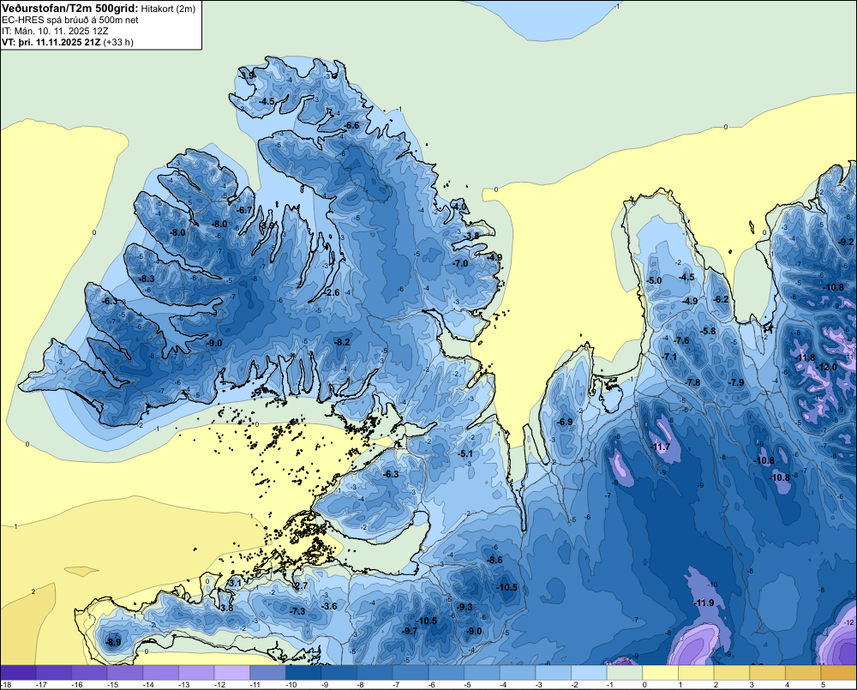Viewport: 857px width, 690px height.
Task: Click the legend swatch labeled -12
Action: 232,673
